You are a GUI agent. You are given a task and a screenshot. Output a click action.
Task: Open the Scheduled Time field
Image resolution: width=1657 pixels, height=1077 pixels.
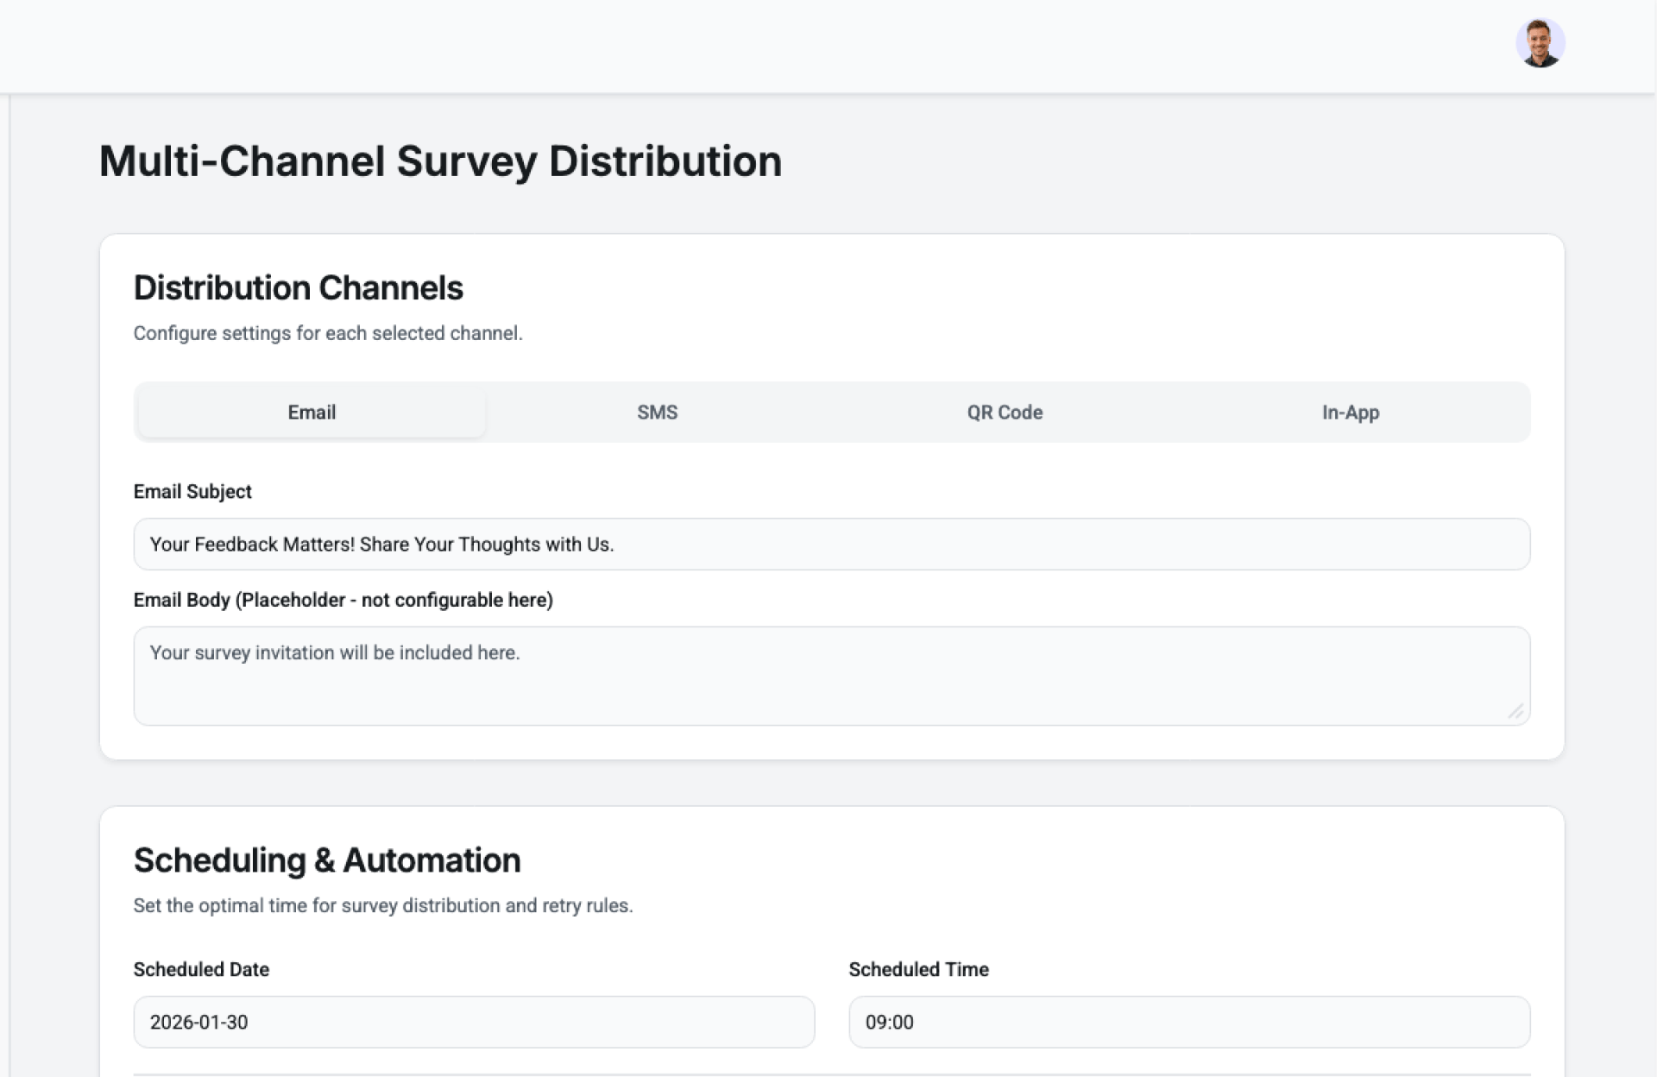pos(1188,1023)
